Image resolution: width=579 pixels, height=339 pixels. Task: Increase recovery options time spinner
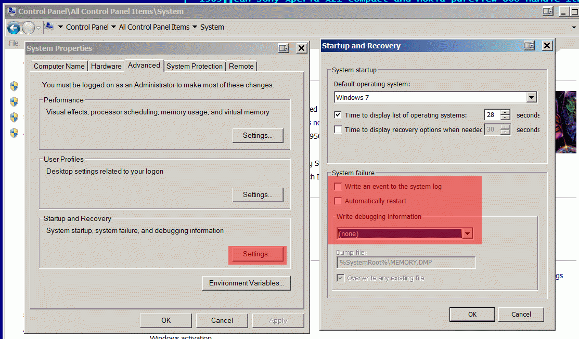click(x=505, y=127)
